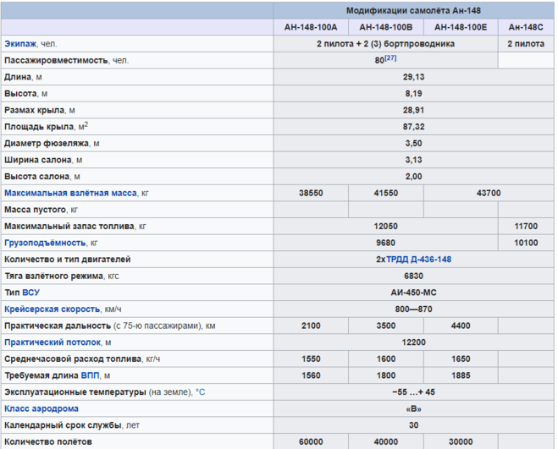The image size is (558, 449).
Task: Click fuel capacity value 12050
Action: coord(386,226)
